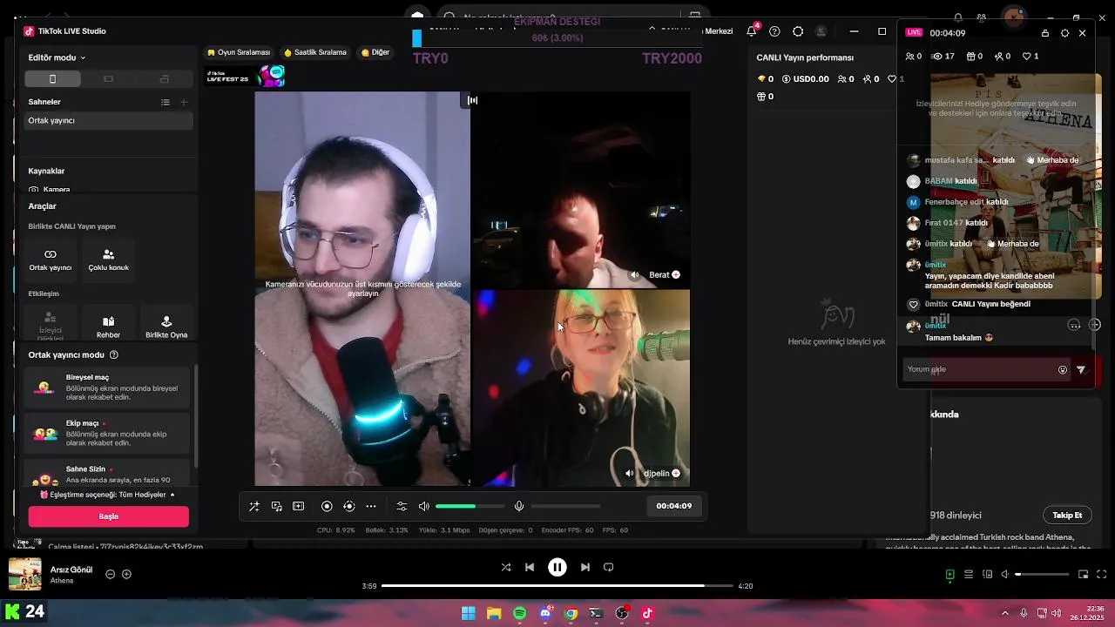The height and width of the screenshot is (627, 1115).
Task: Open the scene list view icon
Action: pyautogui.click(x=166, y=102)
